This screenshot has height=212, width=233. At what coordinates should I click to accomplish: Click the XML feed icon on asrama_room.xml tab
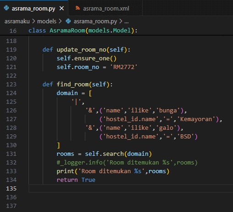tap(78, 8)
